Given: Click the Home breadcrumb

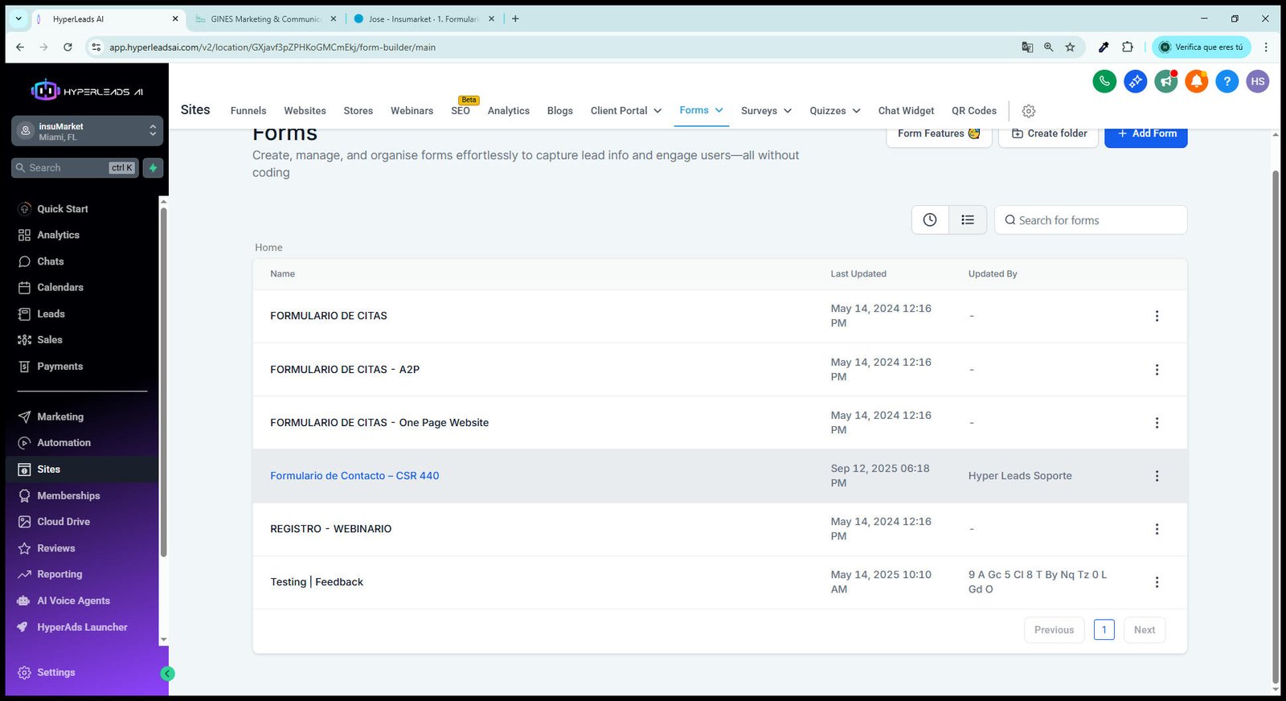Looking at the screenshot, I should tap(268, 248).
